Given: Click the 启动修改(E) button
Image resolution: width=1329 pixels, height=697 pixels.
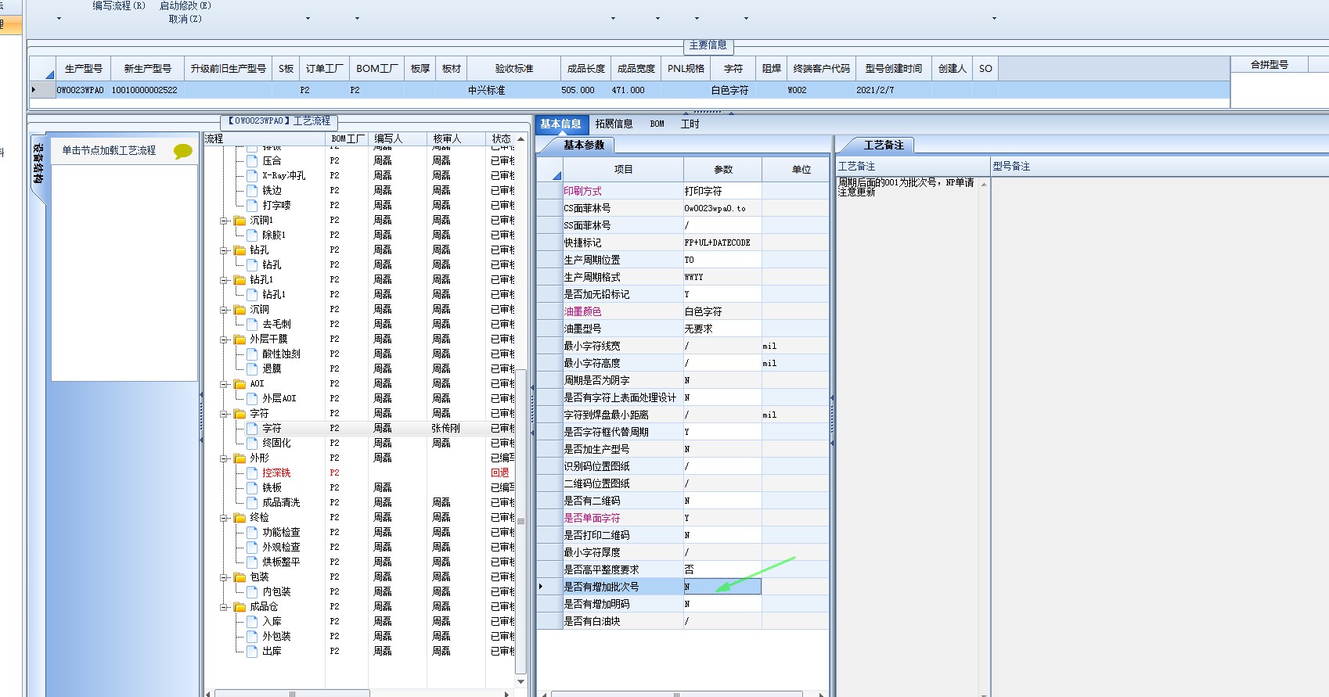Looking at the screenshot, I should point(185,5).
